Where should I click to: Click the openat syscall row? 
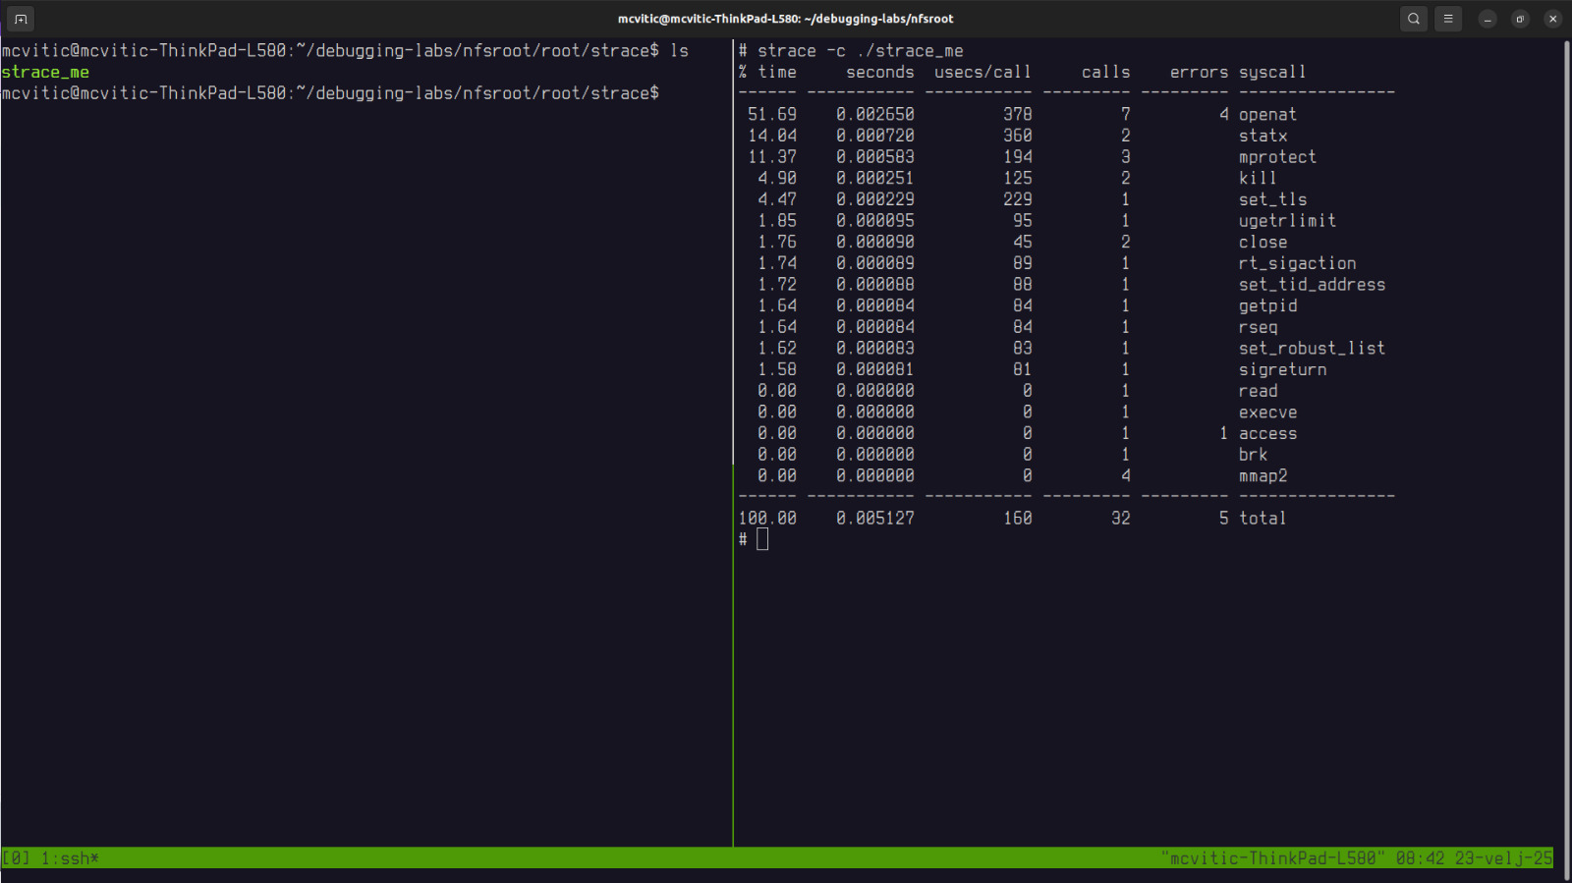point(1267,115)
